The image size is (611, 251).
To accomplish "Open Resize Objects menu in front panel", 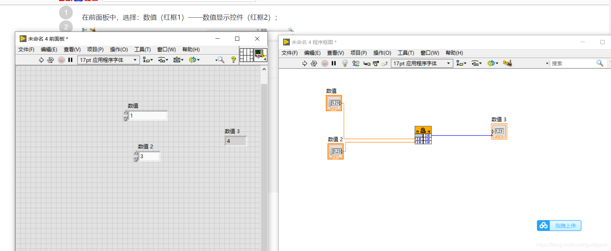I will 178,60.
